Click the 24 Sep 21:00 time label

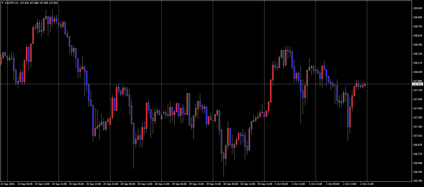(x=59, y=184)
